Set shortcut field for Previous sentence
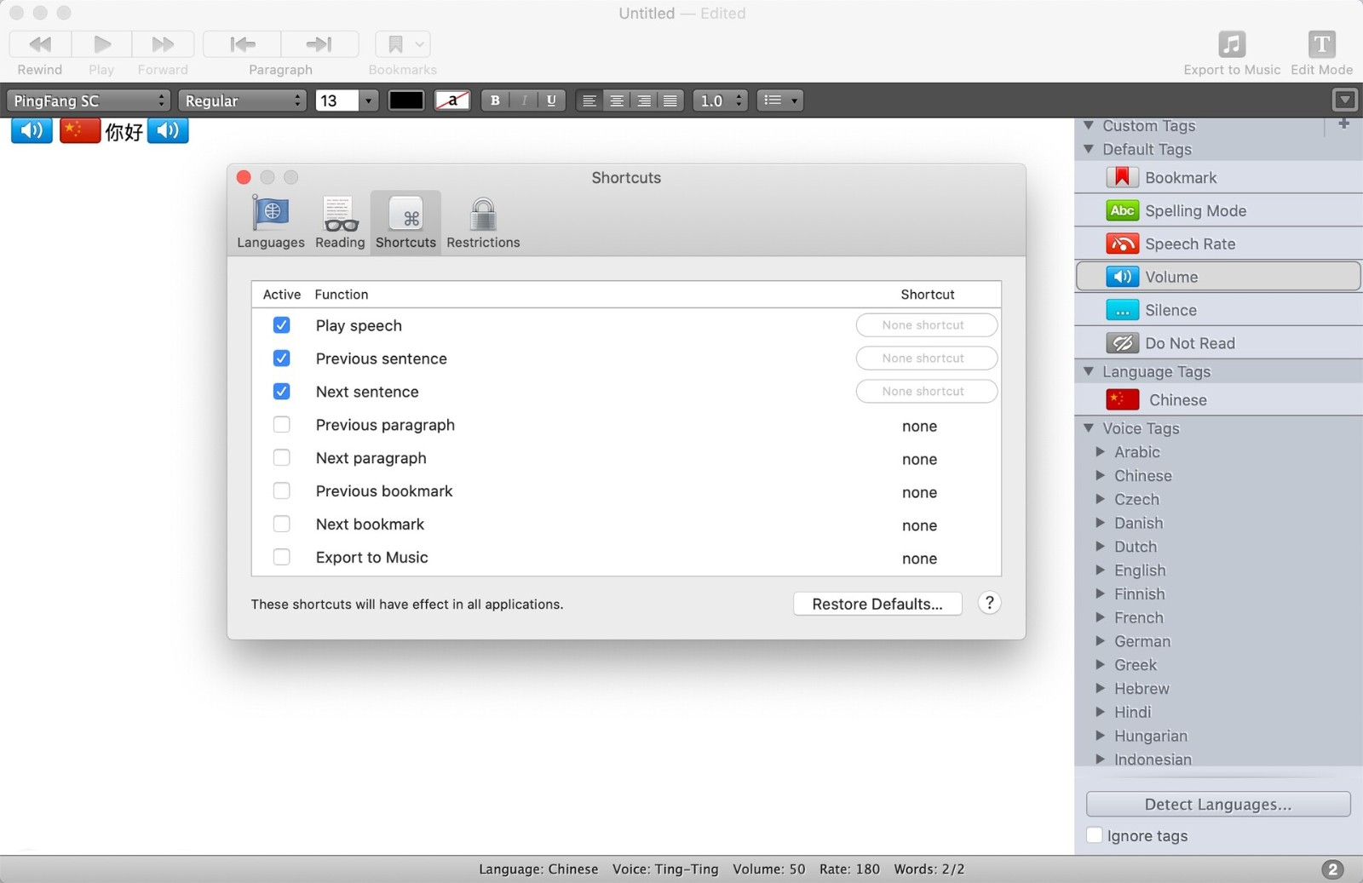 click(927, 358)
